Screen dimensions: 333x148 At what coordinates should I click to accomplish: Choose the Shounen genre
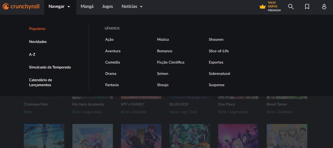pos(216,39)
